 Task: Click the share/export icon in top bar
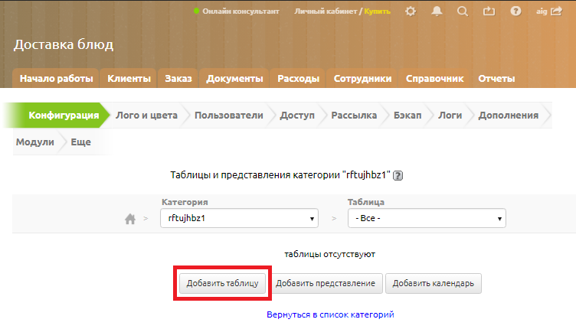pos(489,11)
